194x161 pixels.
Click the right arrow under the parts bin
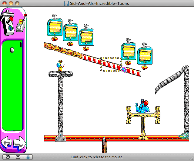click(19, 143)
